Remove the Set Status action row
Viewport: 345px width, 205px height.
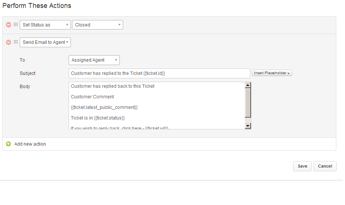pyautogui.click(x=8, y=25)
